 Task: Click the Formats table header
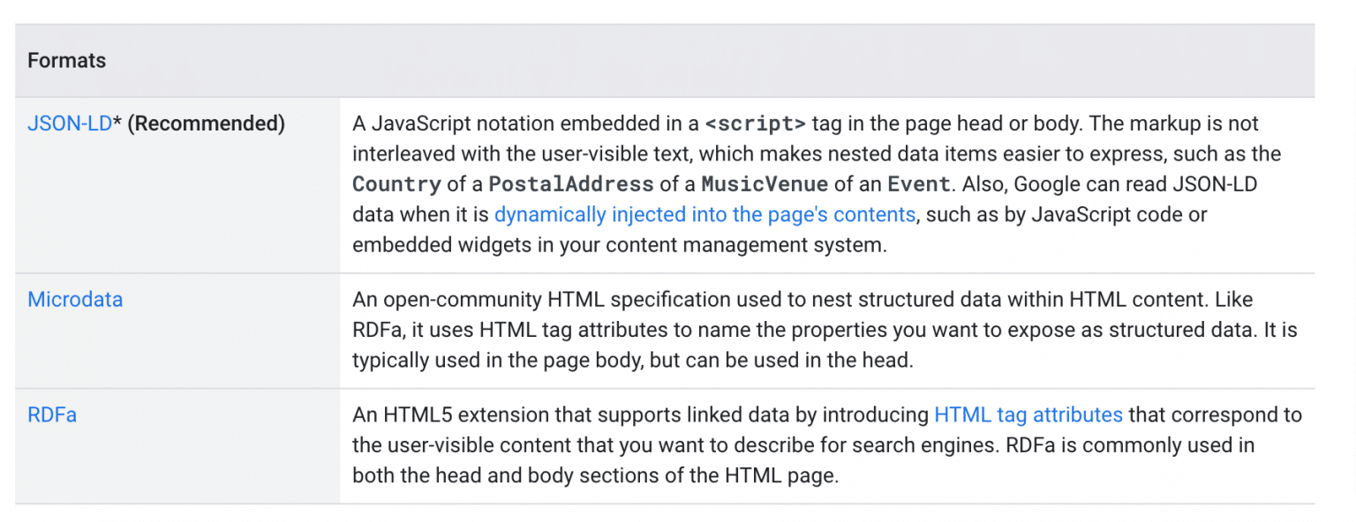pyautogui.click(x=67, y=61)
